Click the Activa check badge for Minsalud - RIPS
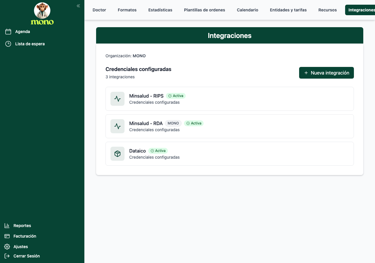Image resolution: width=375 pixels, height=263 pixels. 176,96
